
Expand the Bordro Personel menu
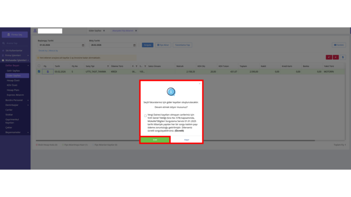point(17,100)
